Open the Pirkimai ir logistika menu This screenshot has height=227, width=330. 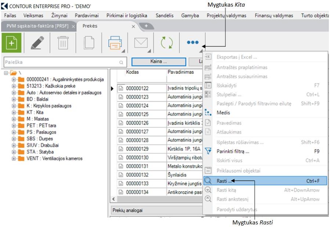[127, 15]
